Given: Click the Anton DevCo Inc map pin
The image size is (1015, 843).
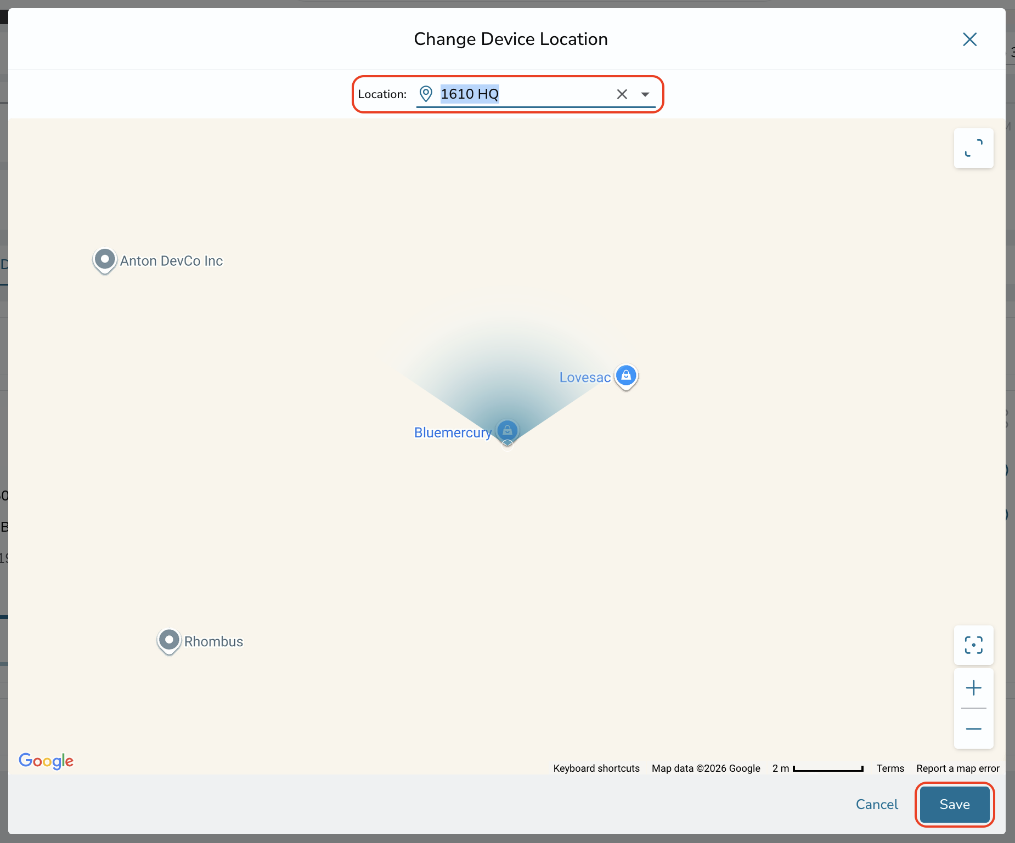Looking at the screenshot, I should 104,260.
